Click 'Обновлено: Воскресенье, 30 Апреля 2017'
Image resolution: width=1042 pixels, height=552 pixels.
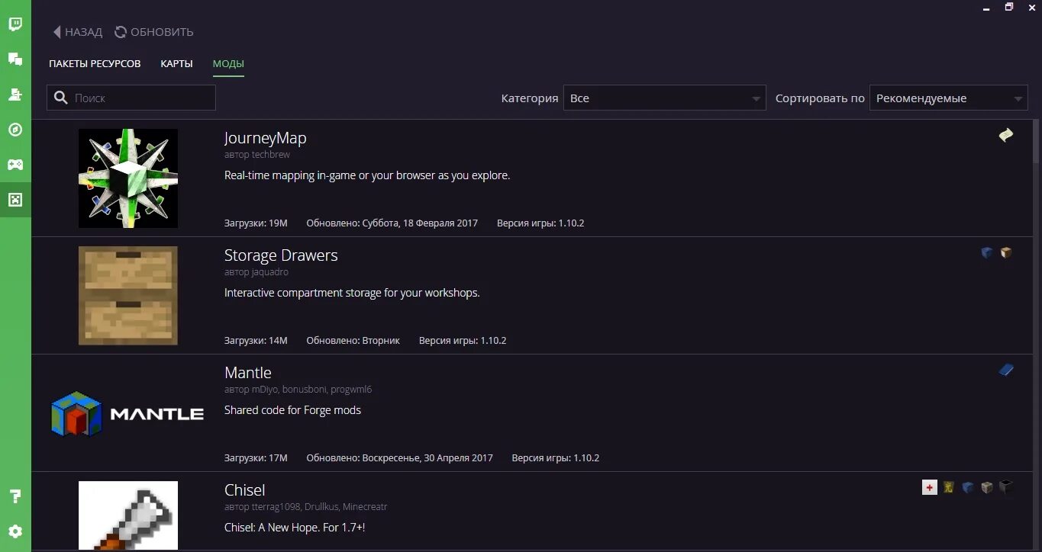click(x=400, y=458)
